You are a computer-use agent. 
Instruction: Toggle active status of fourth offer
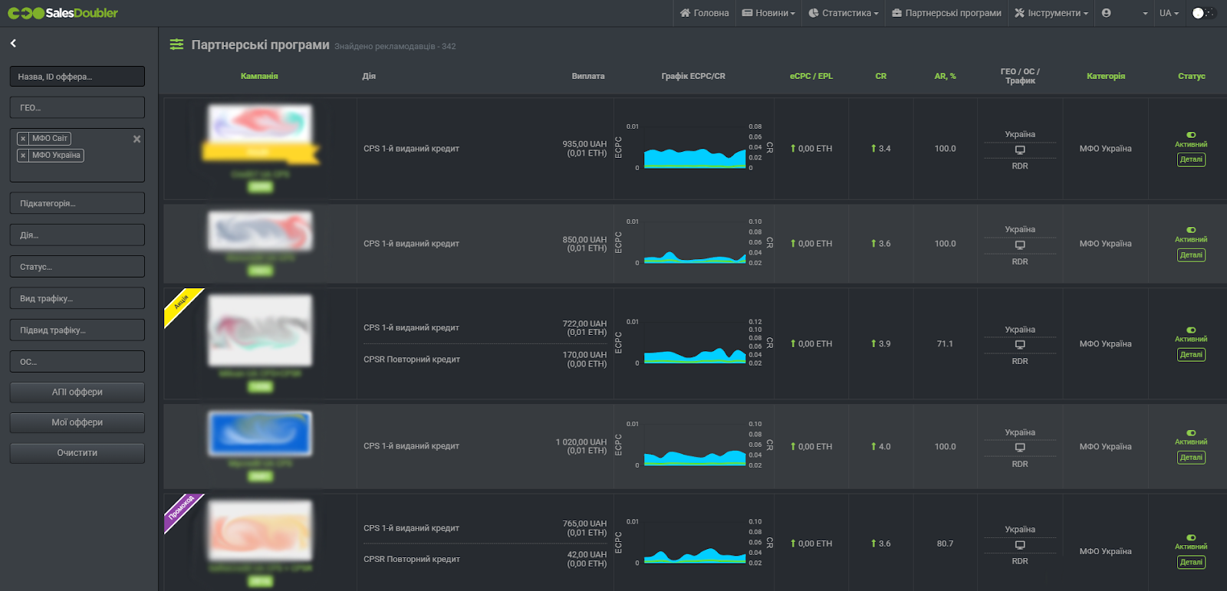tap(1191, 433)
